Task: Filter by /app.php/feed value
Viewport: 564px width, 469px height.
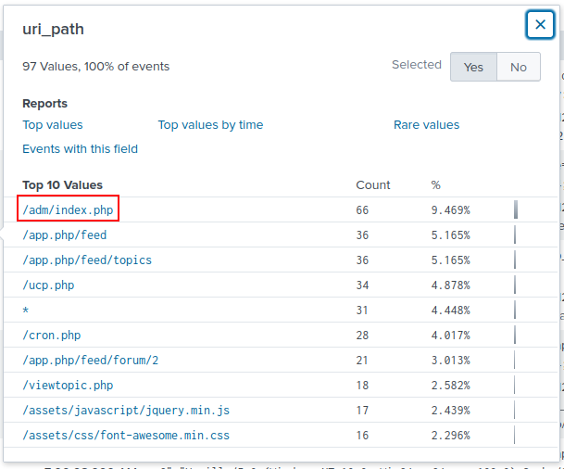Action: coord(65,235)
